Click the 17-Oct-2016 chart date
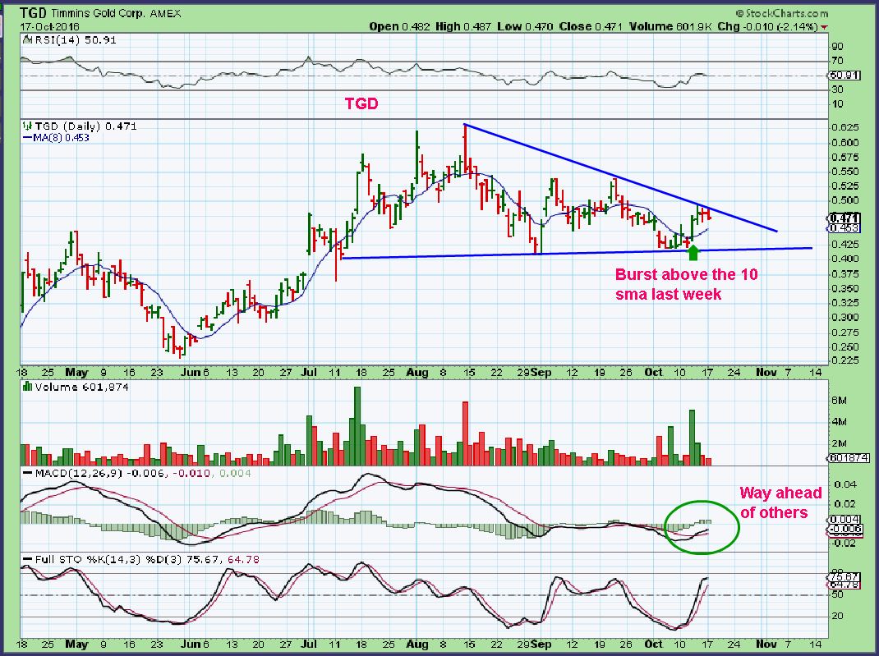 (50, 26)
